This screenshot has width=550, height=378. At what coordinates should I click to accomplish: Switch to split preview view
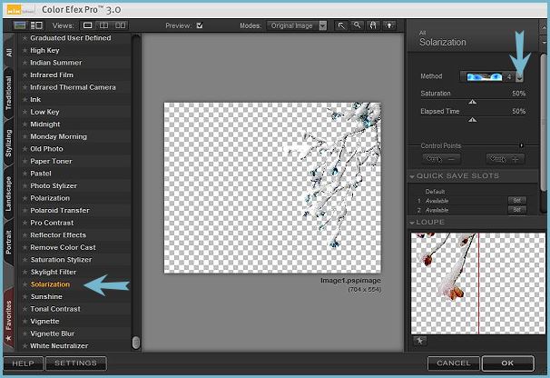coord(104,26)
